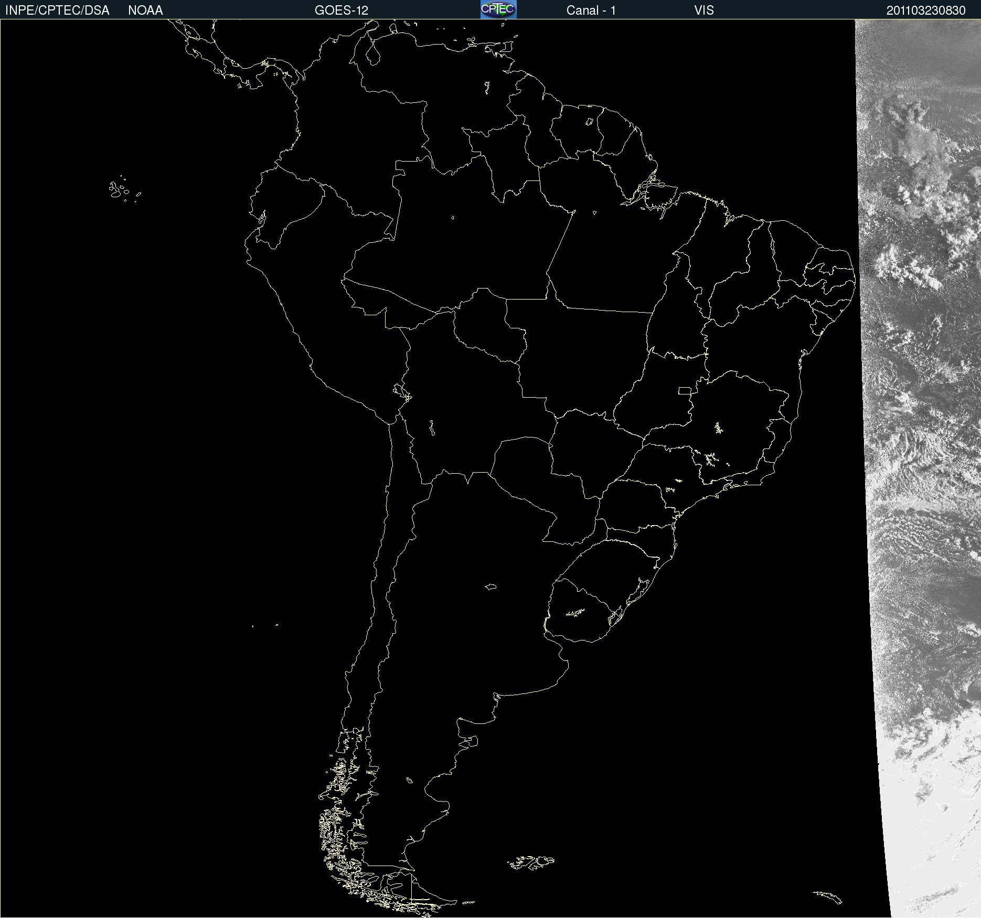Click the Canal - 1 label
The width and height of the screenshot is (981, 918).
click(x=591, y=10)
